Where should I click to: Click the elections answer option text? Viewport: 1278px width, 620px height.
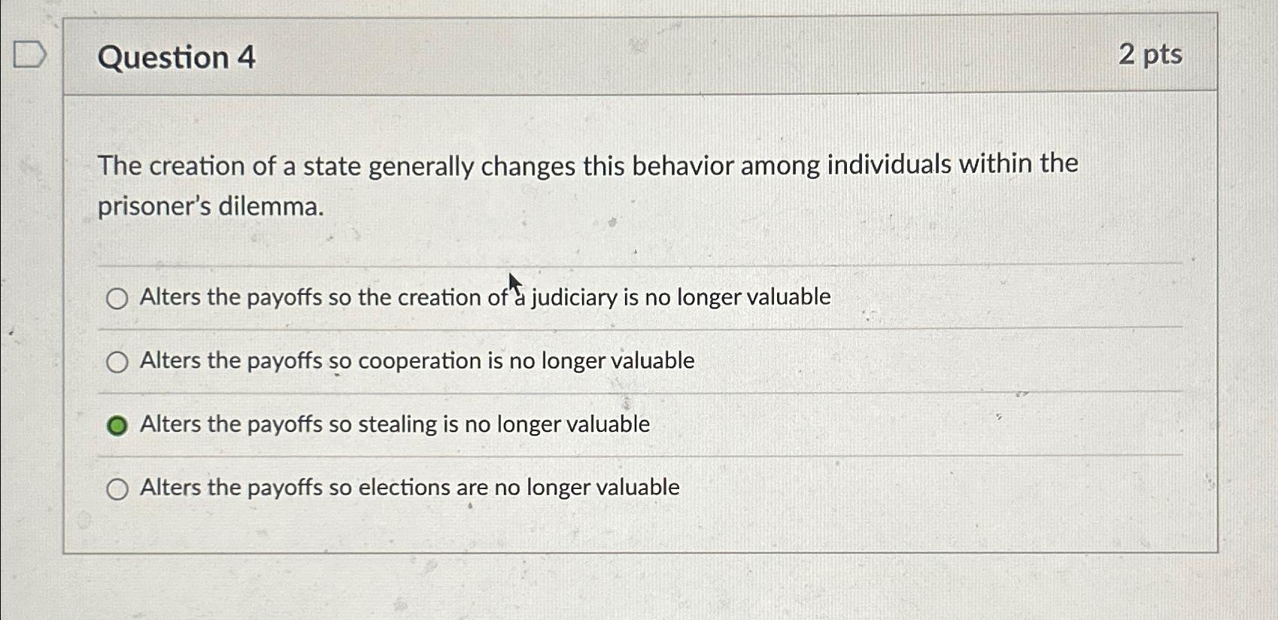pos(409,488)
